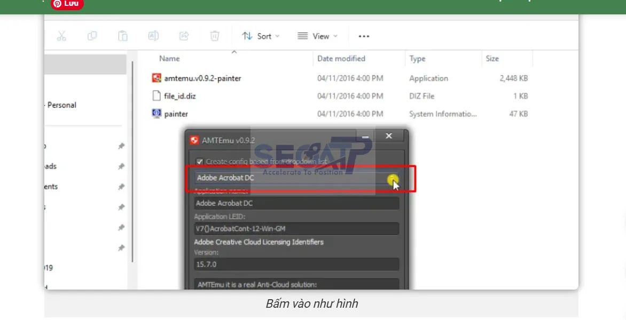Image resolution: width=626 pixels, height=320 pixels.
Task: Click the Rename icon in Explorer toolbar
Action: pos(153,36)
